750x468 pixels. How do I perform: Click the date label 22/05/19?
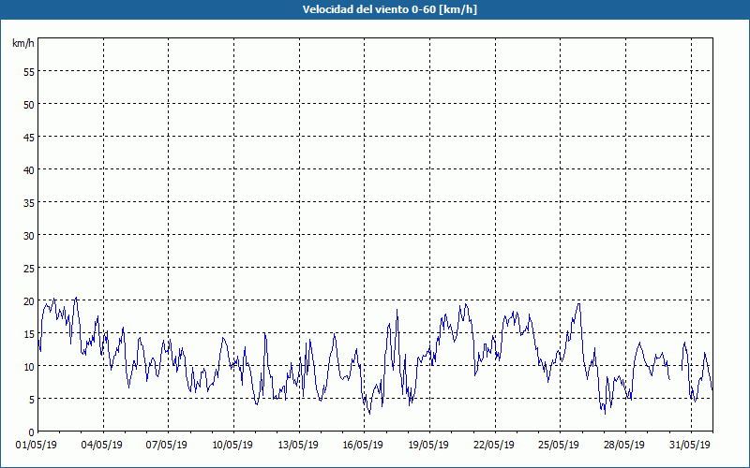point(494,446)
